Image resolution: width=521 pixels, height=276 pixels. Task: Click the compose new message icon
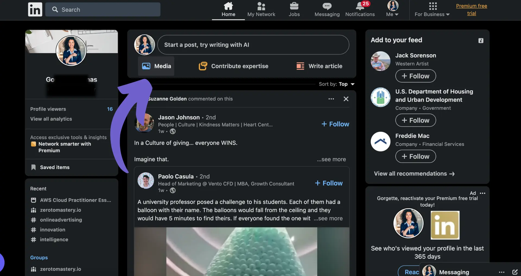point(515,272)
